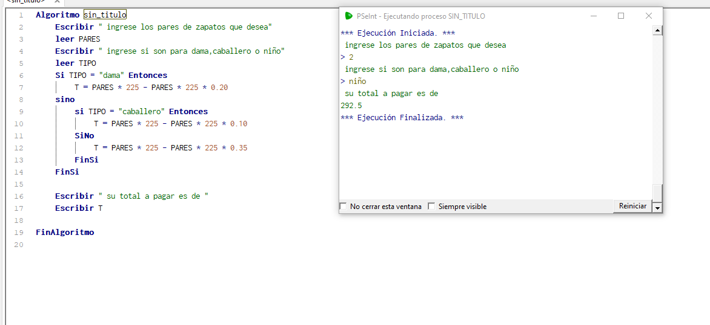Toggle the 'Siempre visible' checkbox
This screenshot has width=710, height=325.
(431, 206)
